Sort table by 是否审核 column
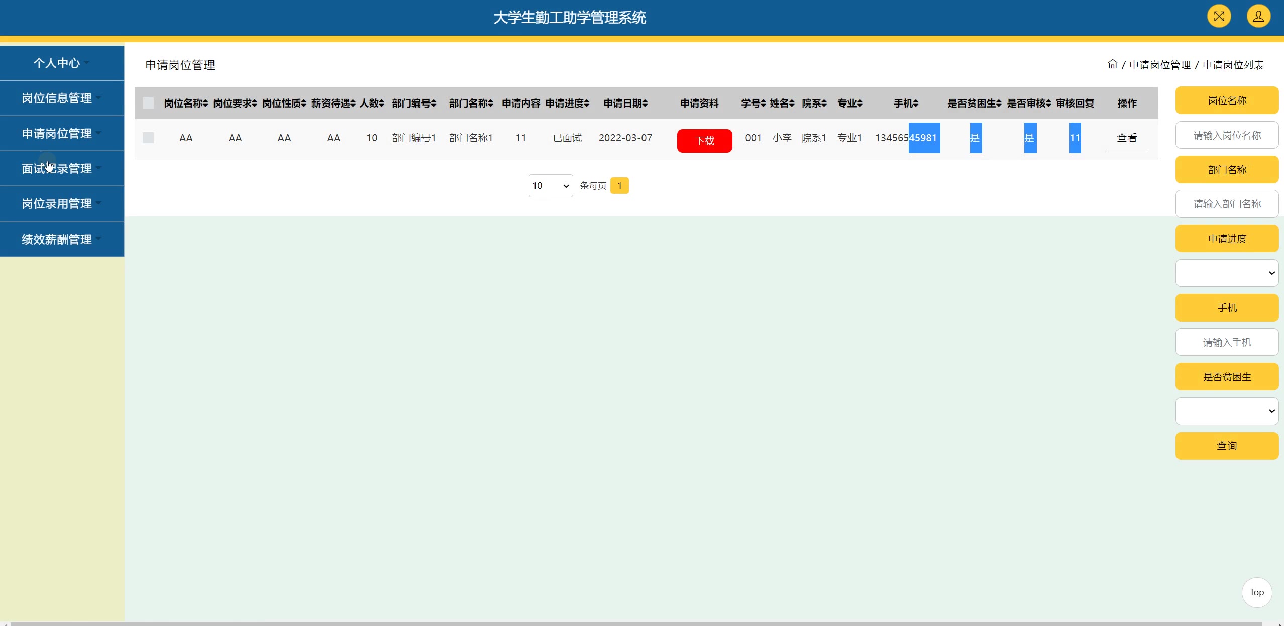The height and width of the screenshot is (626, 1284). pos(1029,103)
